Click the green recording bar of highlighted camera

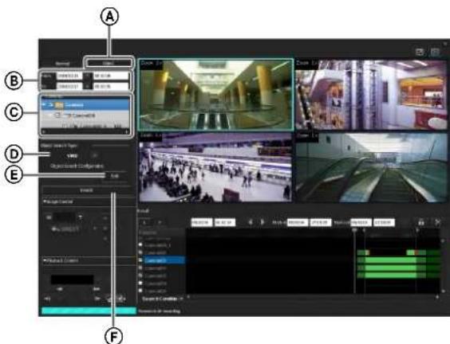392,260
